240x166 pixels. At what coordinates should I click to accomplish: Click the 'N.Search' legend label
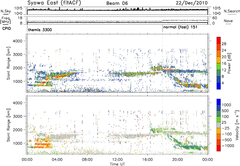pos(232,11)
